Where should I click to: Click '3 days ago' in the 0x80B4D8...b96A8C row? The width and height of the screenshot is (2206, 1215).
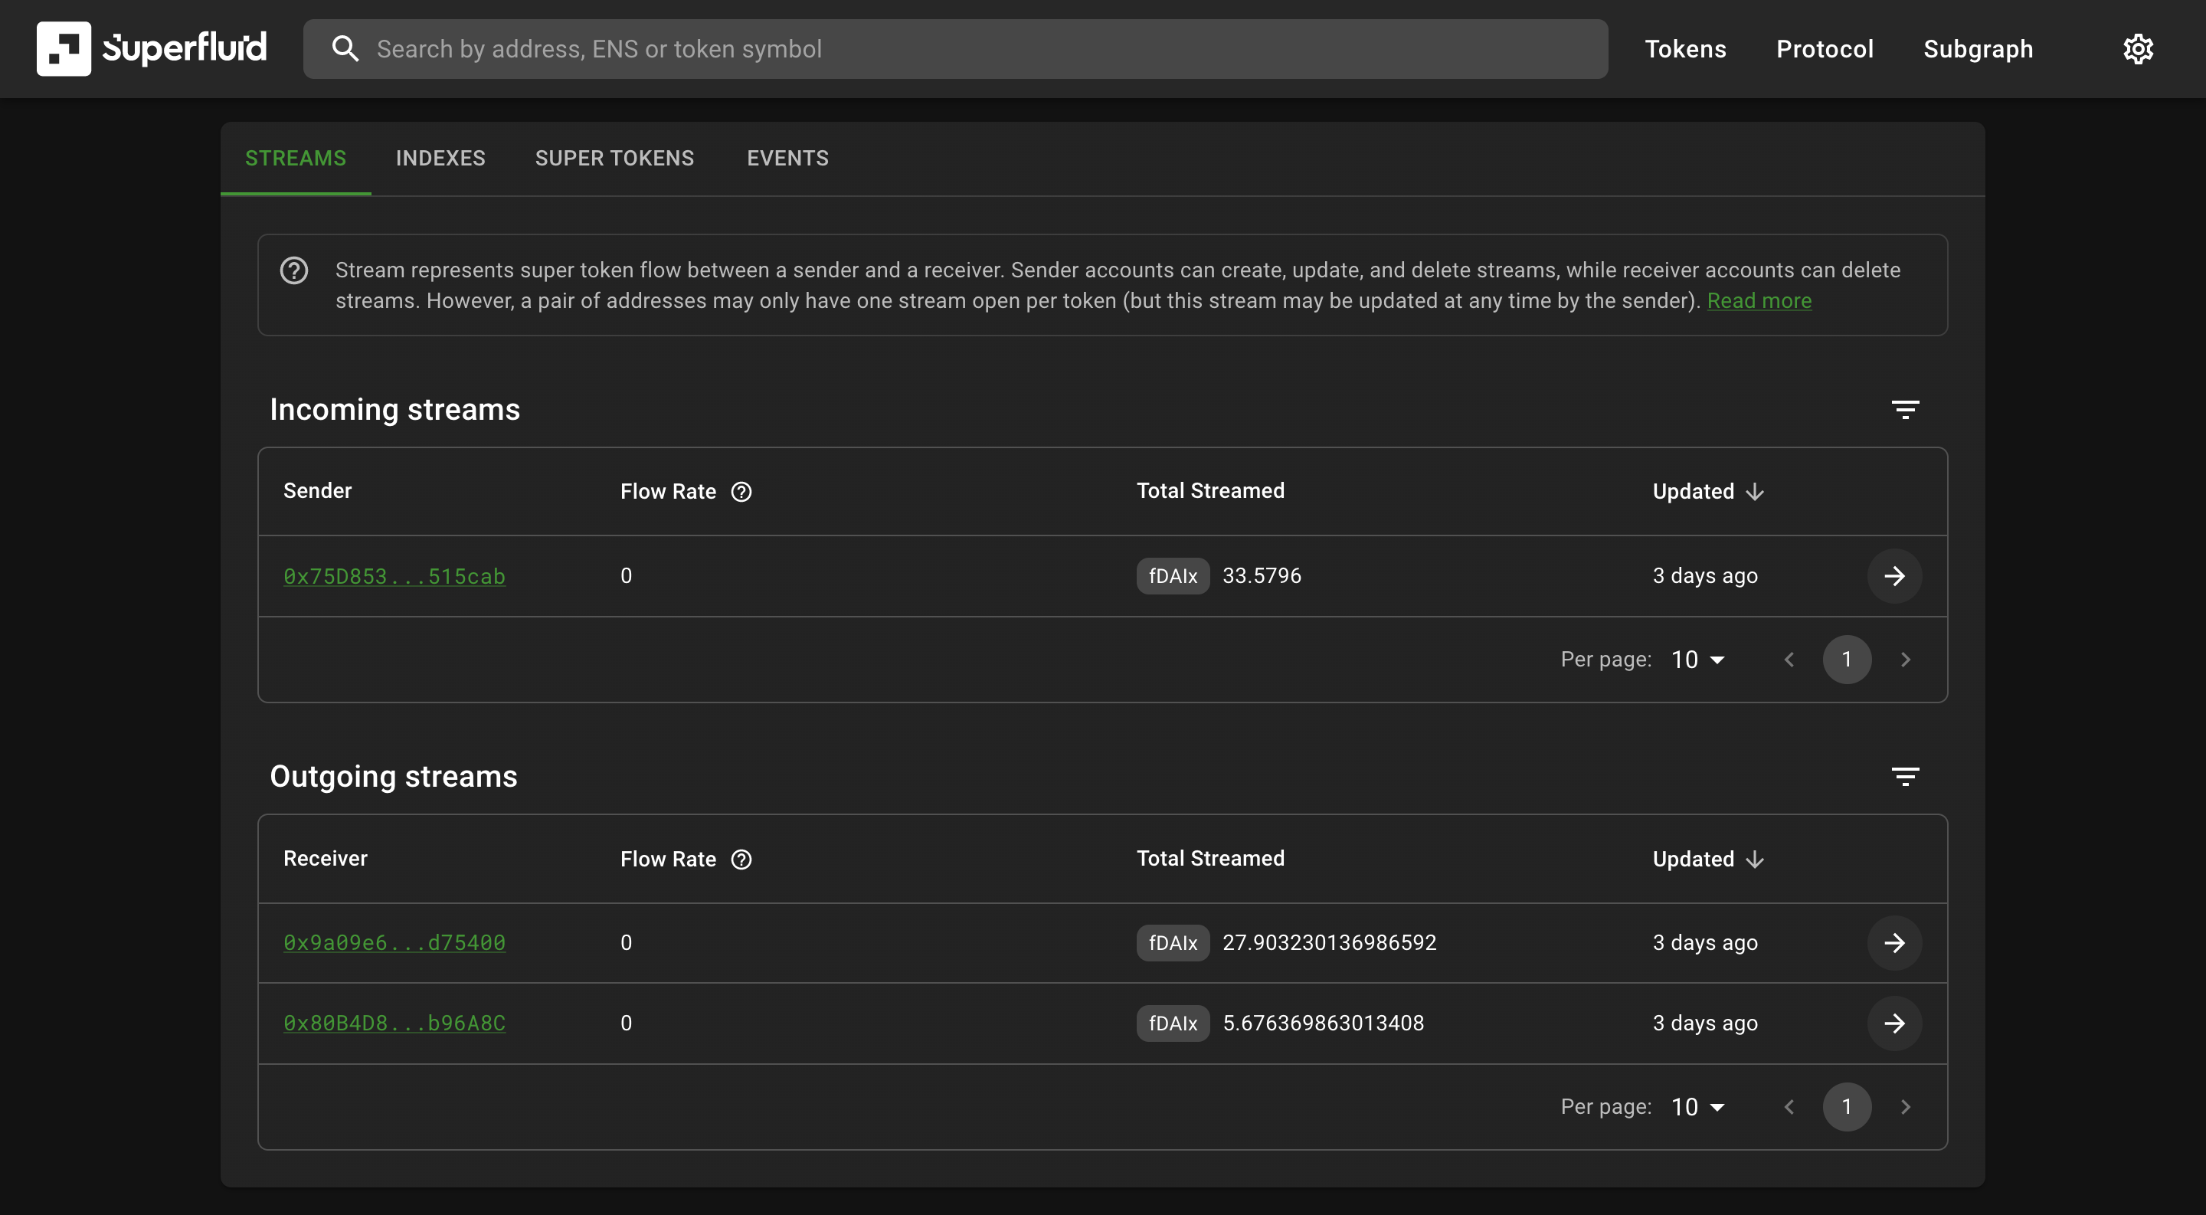click(1705, 1023)
